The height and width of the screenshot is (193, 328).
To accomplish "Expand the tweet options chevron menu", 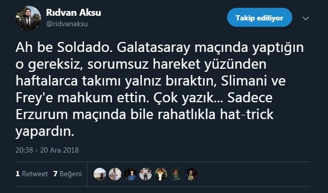I will [x=305, y=18].
